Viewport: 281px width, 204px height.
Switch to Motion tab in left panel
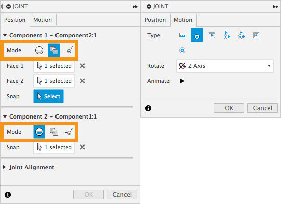42,20
